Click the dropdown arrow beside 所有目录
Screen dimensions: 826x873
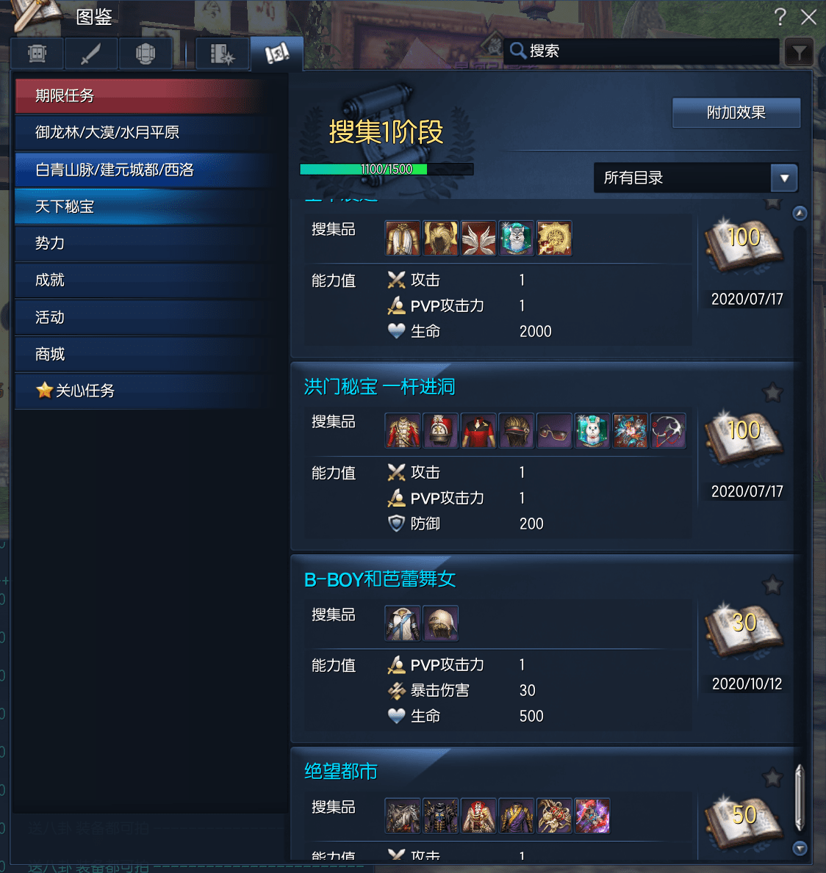click(x=784, y=178)
